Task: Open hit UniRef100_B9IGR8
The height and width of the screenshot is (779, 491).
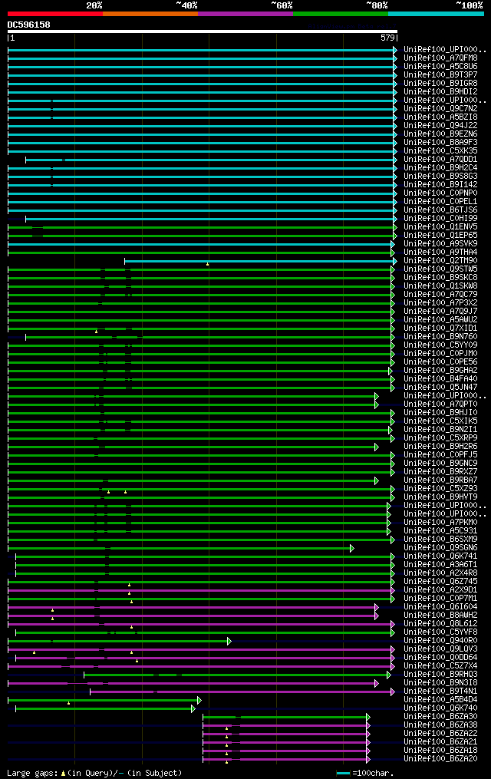Action: click(x=440, y=83)
